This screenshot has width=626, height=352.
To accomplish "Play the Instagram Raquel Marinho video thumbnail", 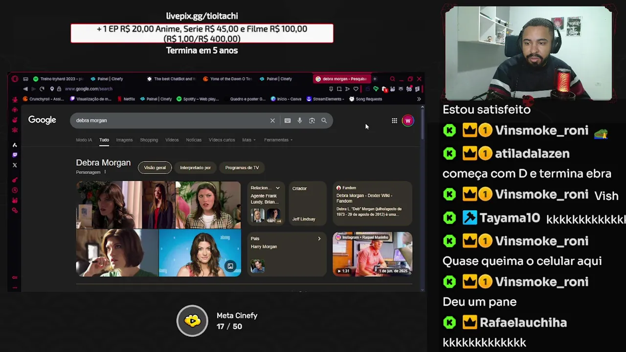I will (x=372, y=254).
